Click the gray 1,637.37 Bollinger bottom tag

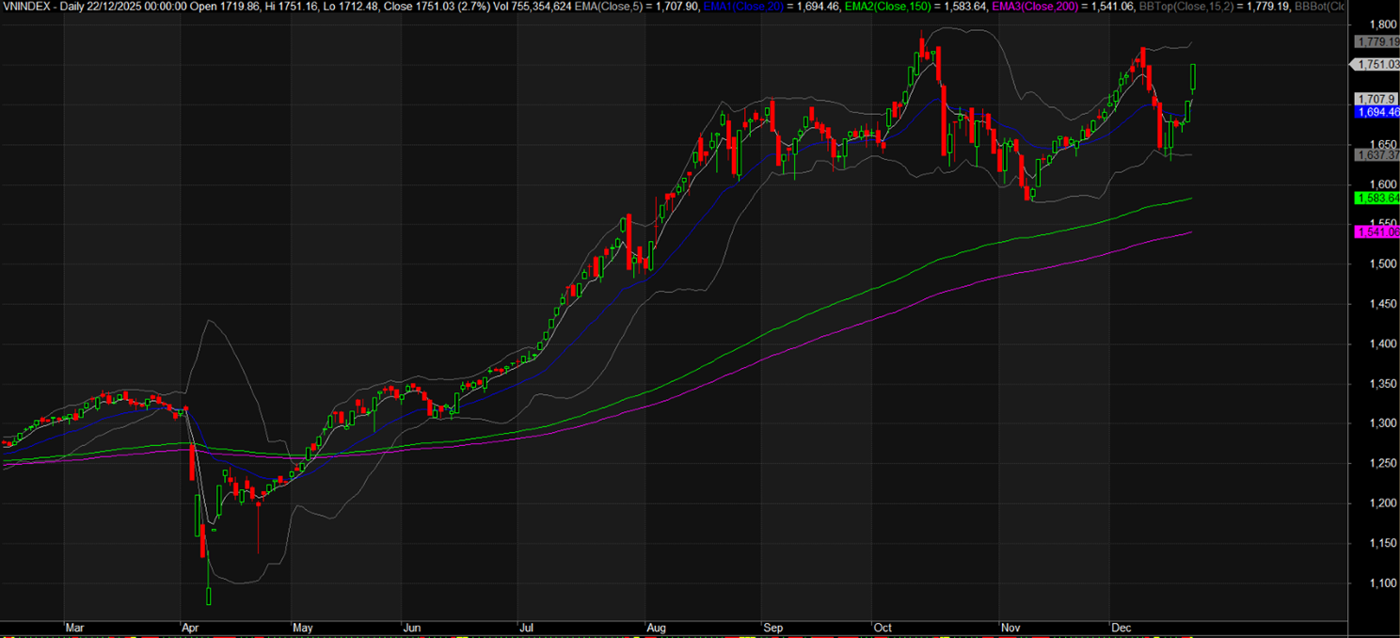[x=1376, y=154]
